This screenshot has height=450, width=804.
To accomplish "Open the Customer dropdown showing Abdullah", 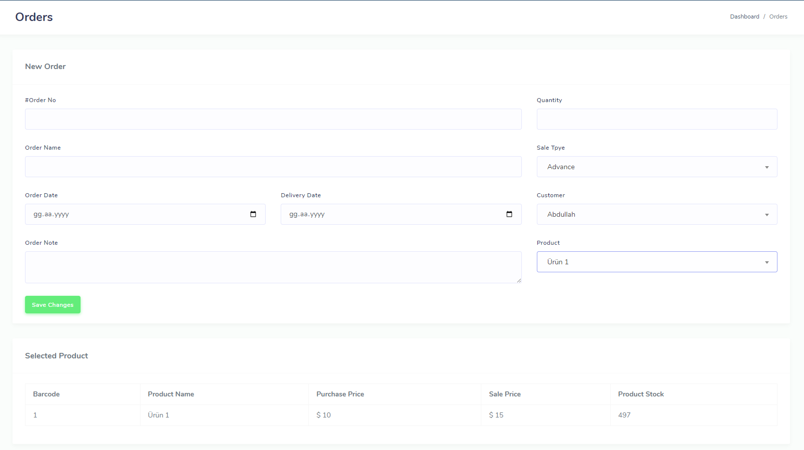I will click(x=656, y=214).
